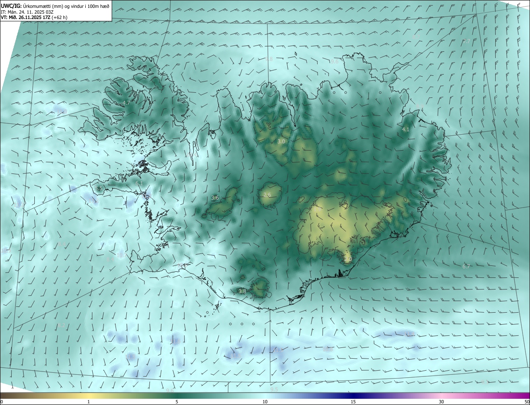Pick the navy blue segment of the color scale
This screenshot has width=530, height=405.
pos(353,395)
